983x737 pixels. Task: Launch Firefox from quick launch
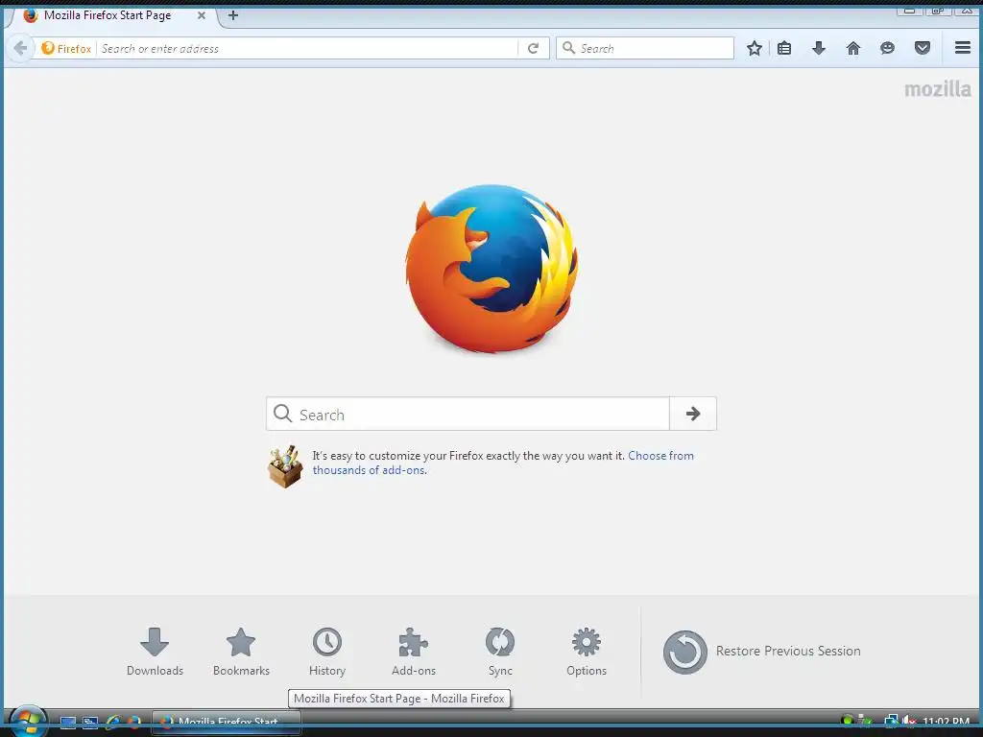coord(134,723)
